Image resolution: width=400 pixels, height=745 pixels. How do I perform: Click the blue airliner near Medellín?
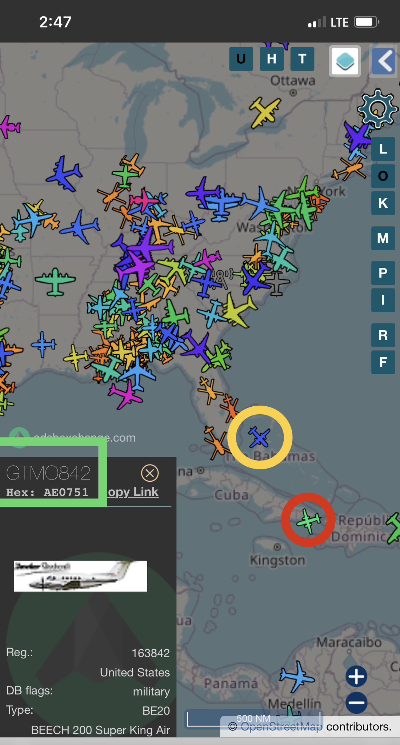(x=297, y=676)
